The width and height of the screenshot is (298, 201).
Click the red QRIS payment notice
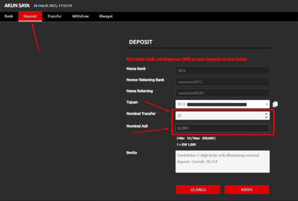click(187, 59)
